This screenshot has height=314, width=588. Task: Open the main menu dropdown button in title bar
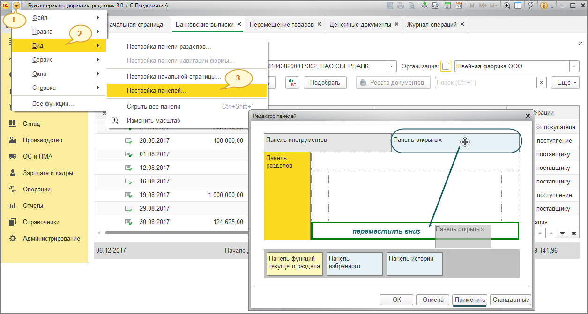click(17, 6)
